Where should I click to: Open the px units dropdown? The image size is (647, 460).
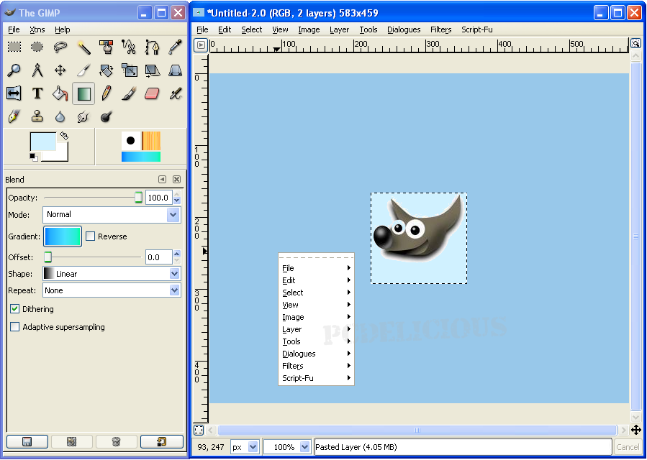pyautogui.click(x=244, y=447)
